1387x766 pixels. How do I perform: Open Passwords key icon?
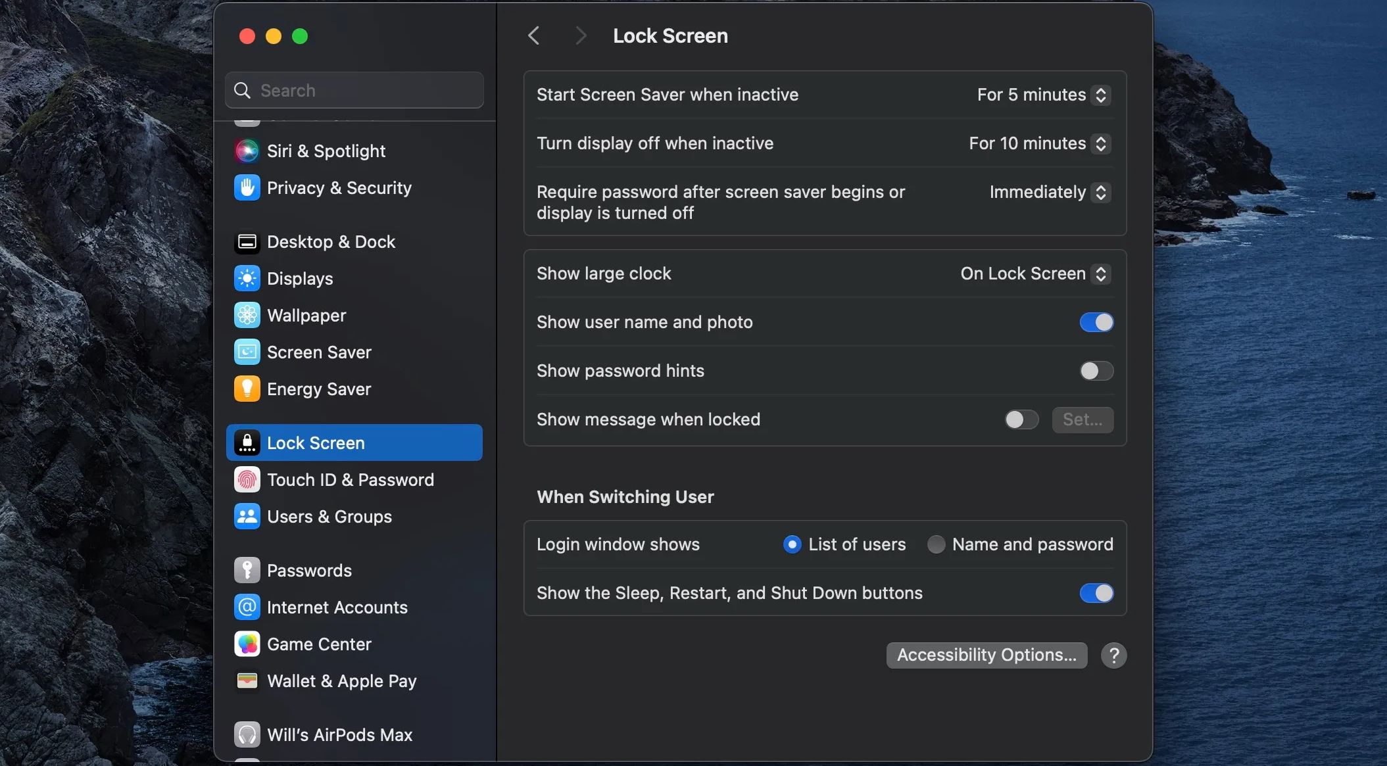(247, 571)
